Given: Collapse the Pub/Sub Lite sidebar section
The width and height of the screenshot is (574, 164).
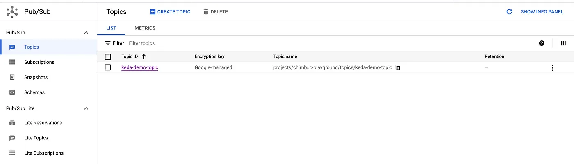Looking at the screenshot, I should coord(86,108).
